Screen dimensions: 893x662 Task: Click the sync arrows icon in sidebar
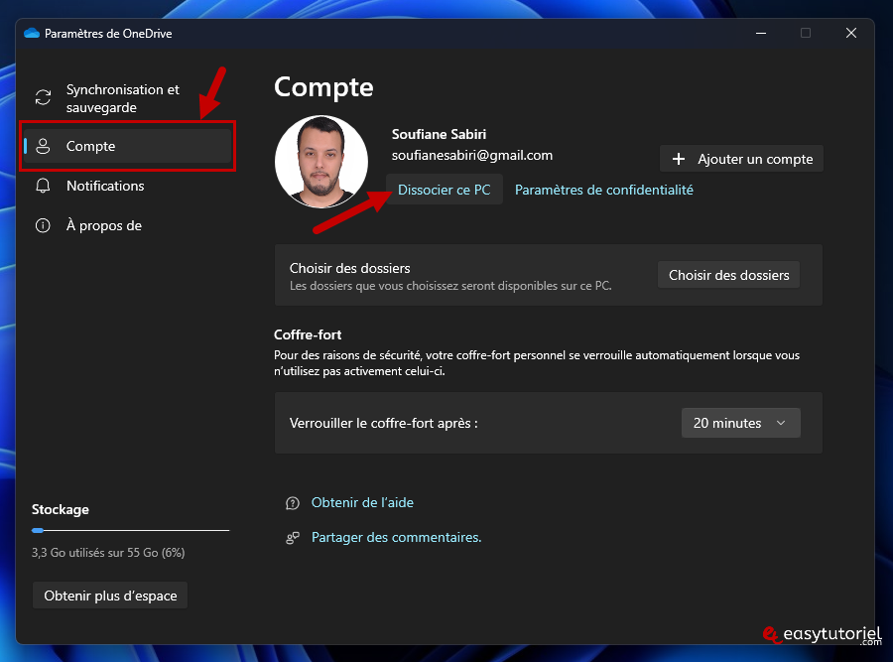point(43,97)
